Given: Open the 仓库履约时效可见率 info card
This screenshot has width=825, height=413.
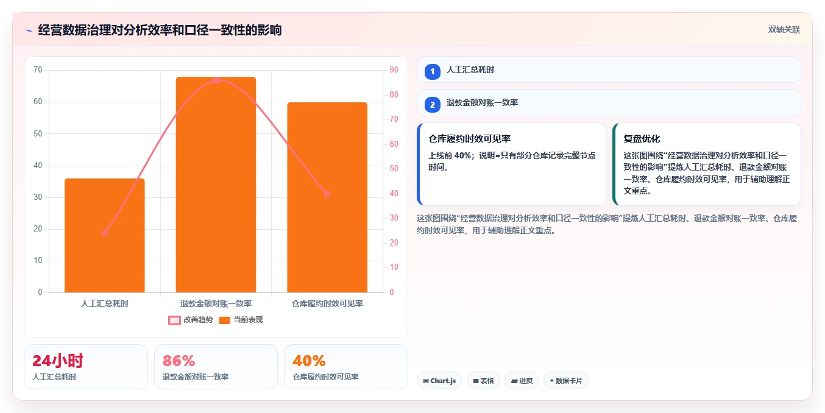Looking at the screenshot, I should [x=511, y=164].
